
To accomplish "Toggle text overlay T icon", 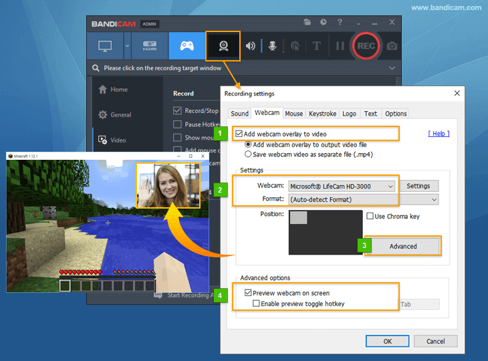I will (316, 46).
